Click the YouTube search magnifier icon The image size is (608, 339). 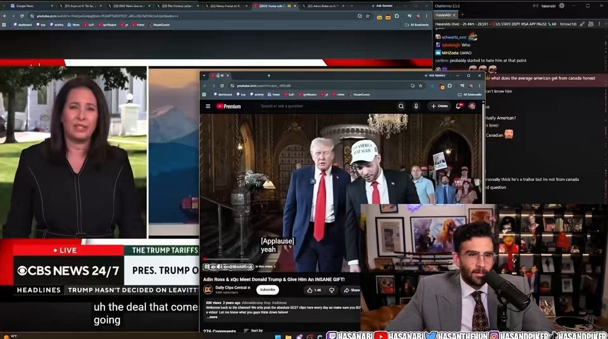(401, 106)
